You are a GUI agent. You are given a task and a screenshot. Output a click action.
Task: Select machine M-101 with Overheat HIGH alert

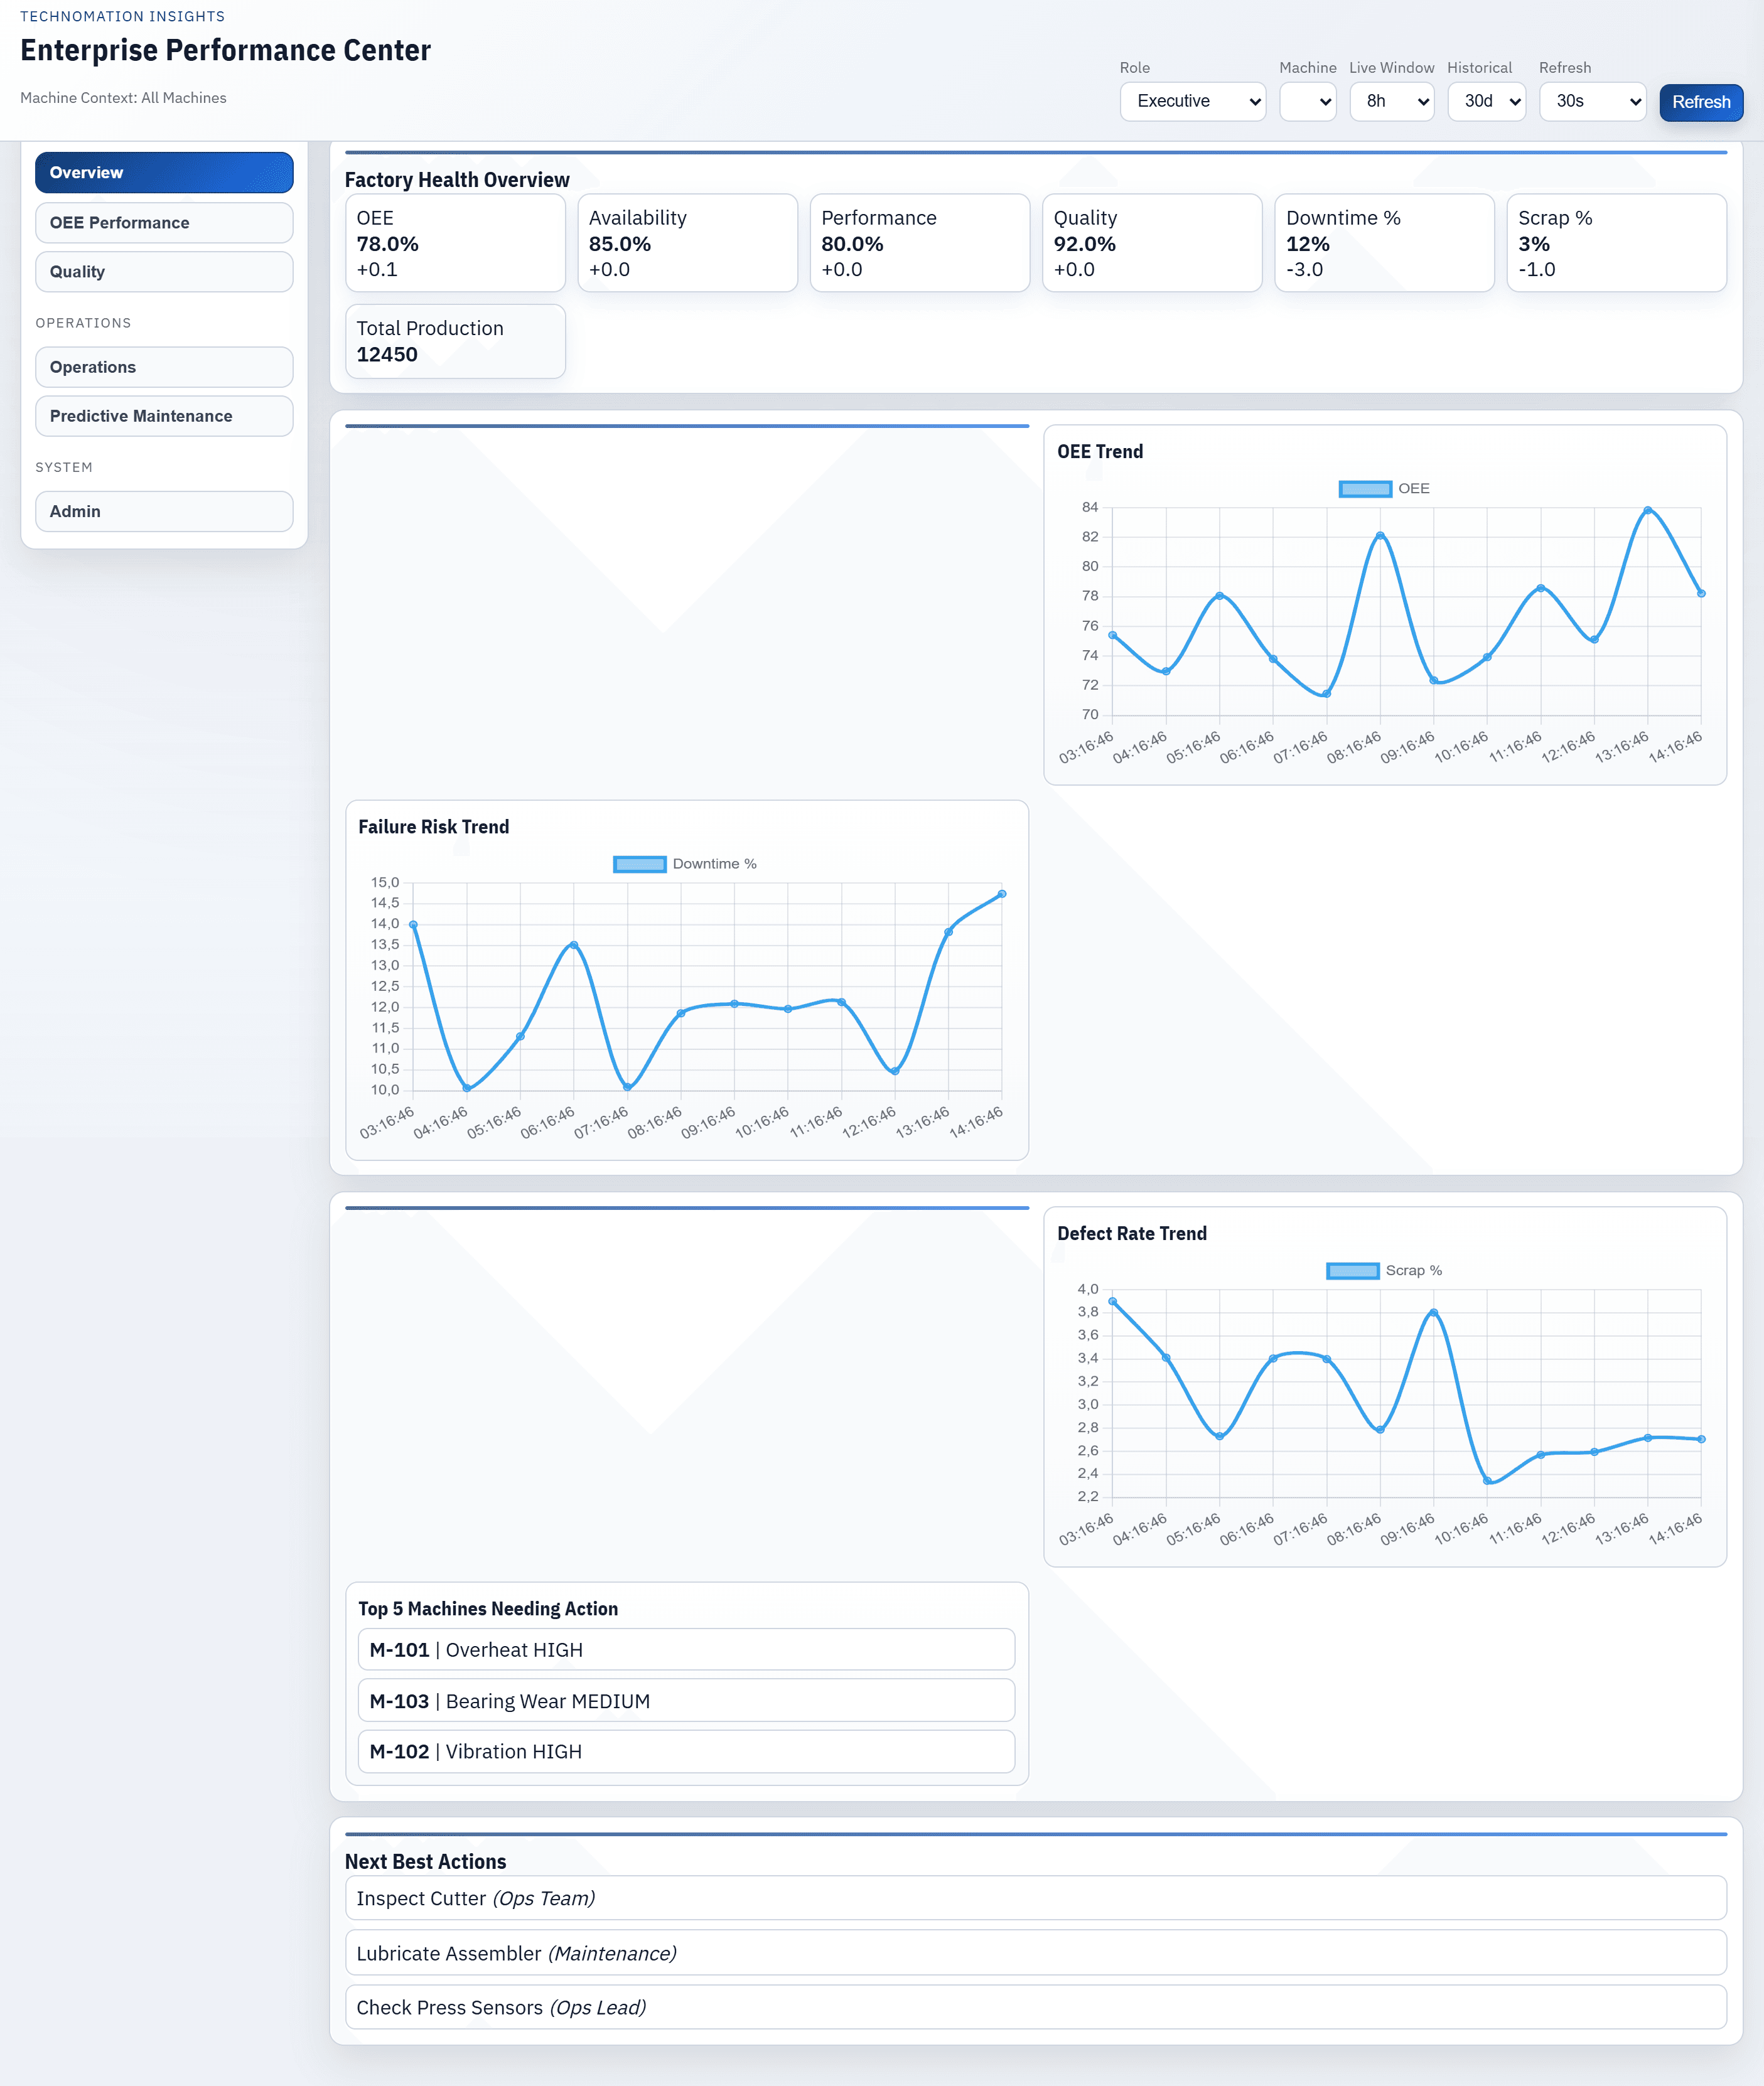coord(686,1649)
